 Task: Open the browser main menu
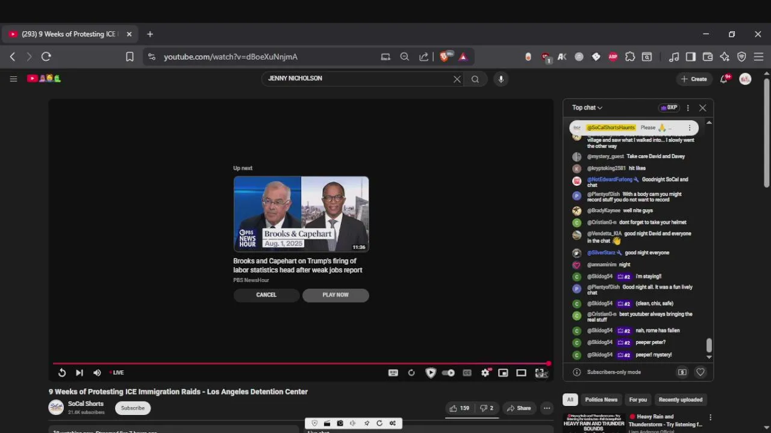coord(758,57)
